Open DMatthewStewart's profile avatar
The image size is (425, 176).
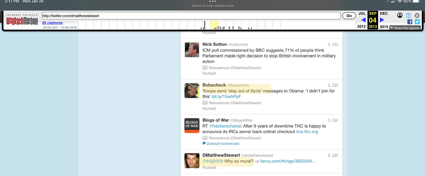(x=192, y=161)
